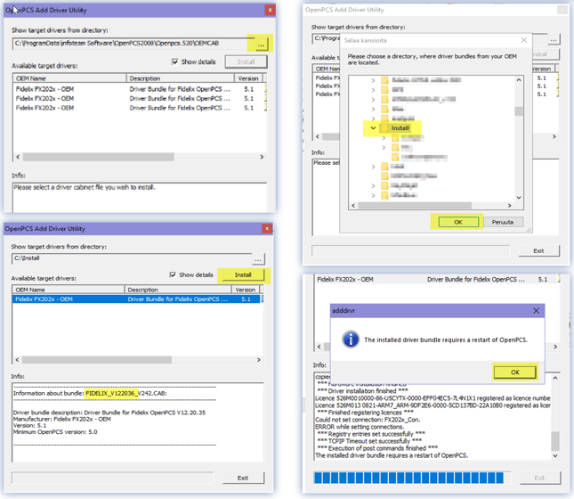Click the Info log's down scroll arrow
This screenshot has height=499, width=574.
coord(555,455)
